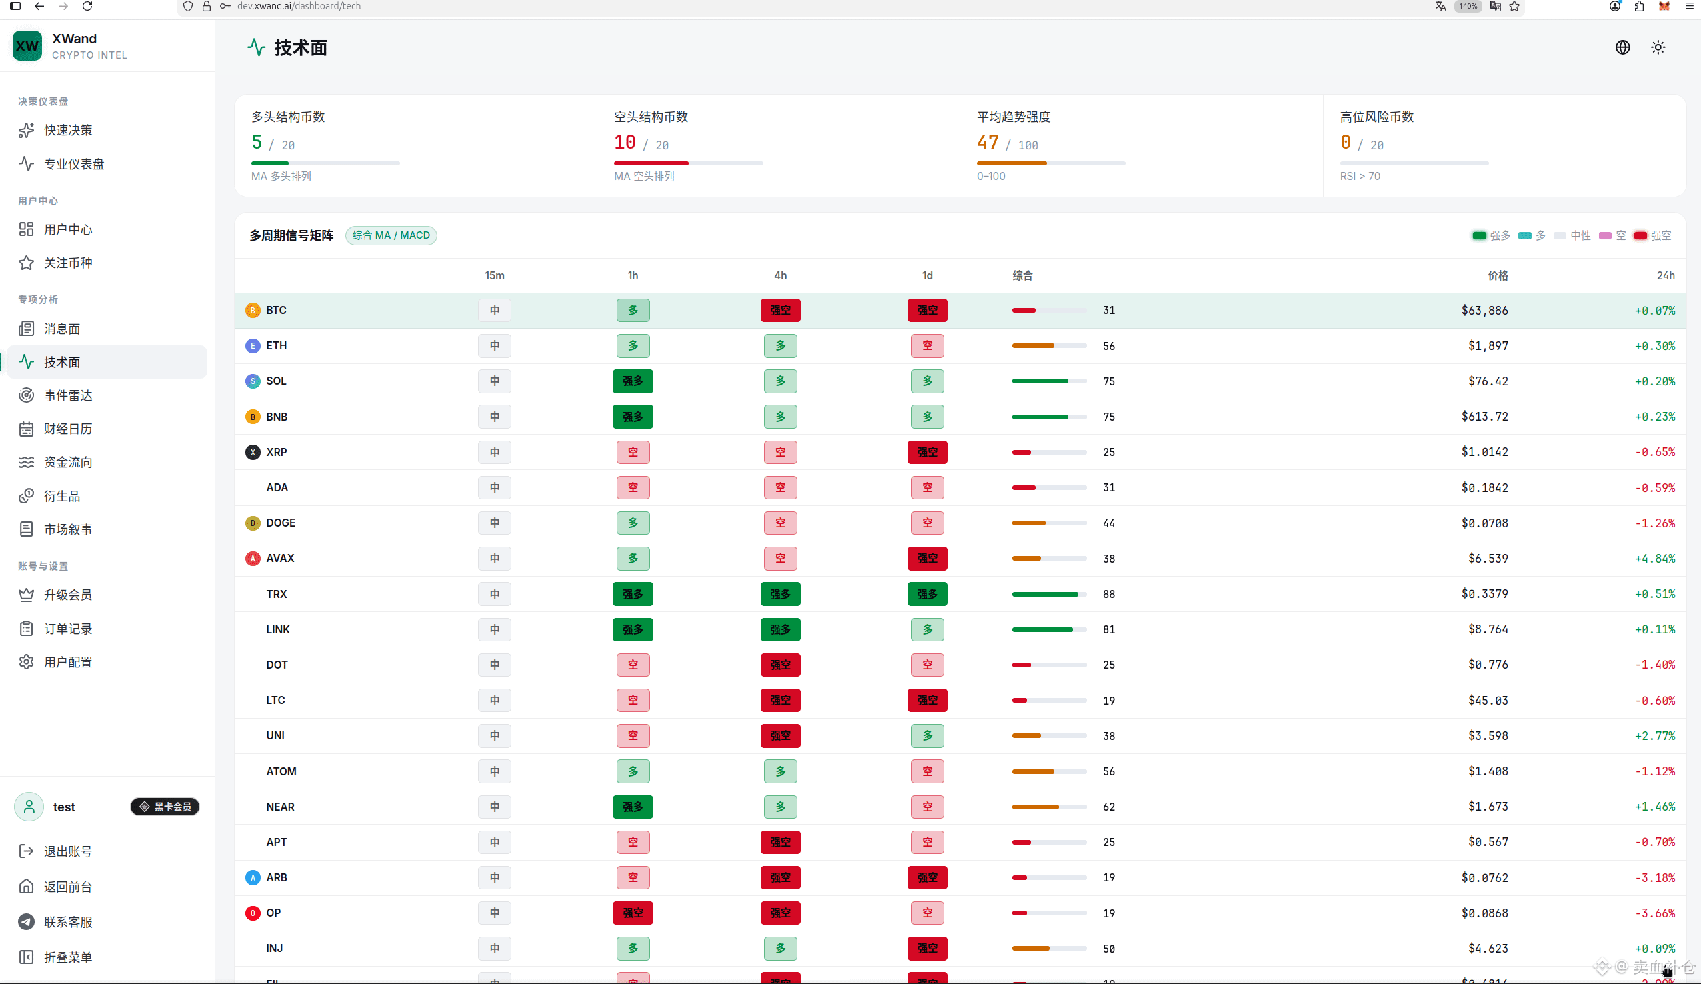This screenshot has width=1701, height=984.
Task: Toggle light/dark theme sun icon
Action: pos(1658,47)
